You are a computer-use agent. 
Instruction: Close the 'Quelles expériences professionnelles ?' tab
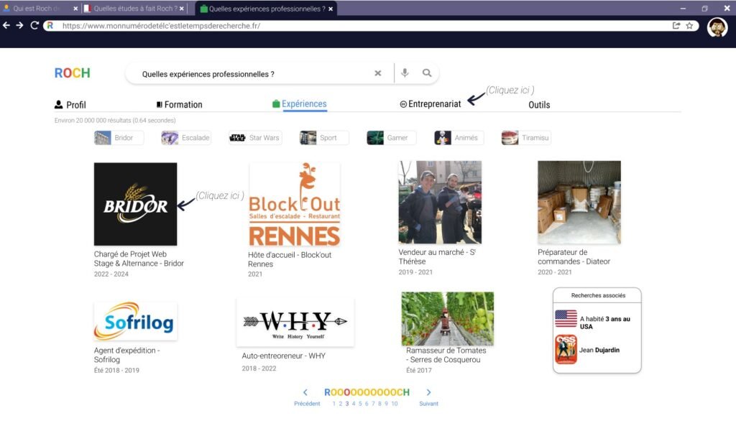click(x=331, y=9)
